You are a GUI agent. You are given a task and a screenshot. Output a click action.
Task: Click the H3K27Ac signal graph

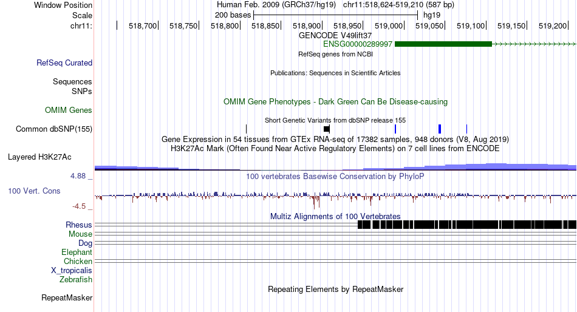click(335, 167)
